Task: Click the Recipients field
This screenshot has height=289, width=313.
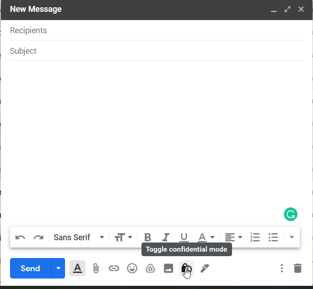Action: [x=156, y=31]
